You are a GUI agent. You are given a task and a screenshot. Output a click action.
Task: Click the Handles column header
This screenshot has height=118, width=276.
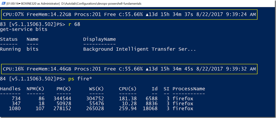[10, 89]
